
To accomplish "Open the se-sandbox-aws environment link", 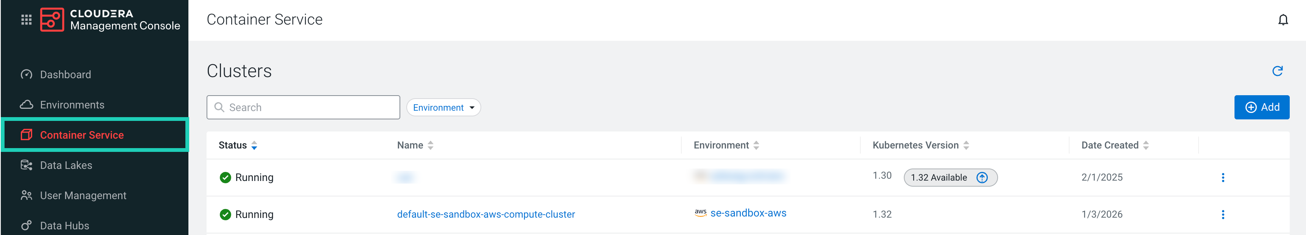I will click(748, 213).
